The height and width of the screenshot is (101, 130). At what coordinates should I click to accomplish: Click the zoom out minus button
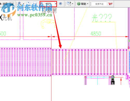pyautogui.click(x=42, y=4)
